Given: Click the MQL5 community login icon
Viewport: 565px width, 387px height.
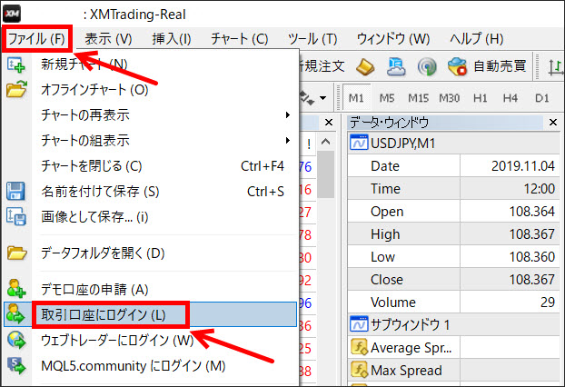Looking at the screenshot, I should (x=16, y=365).
